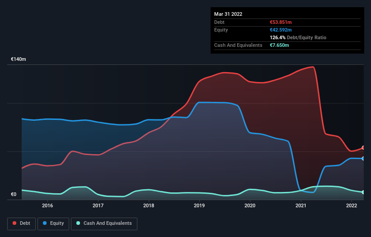Click the Debt label in tooltip
371x237 pixels.
(x=219, y=22)
